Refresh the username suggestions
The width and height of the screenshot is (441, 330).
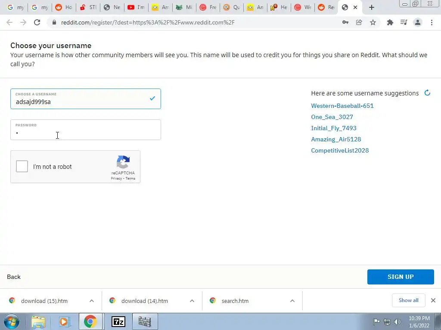[x=427, y=93]
